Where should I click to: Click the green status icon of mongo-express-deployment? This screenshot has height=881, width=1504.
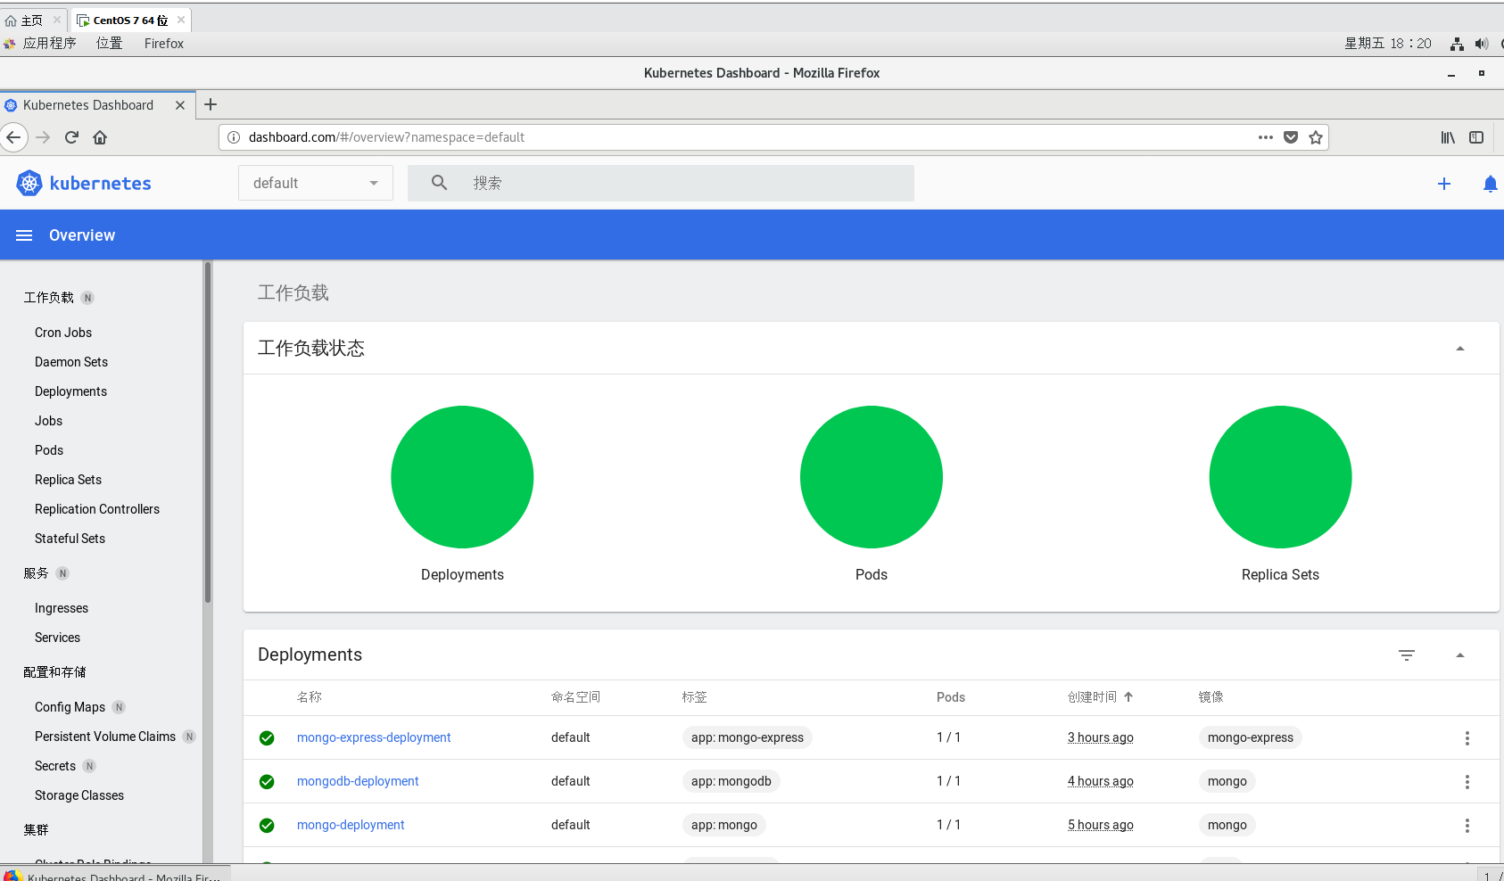(267, 738)
